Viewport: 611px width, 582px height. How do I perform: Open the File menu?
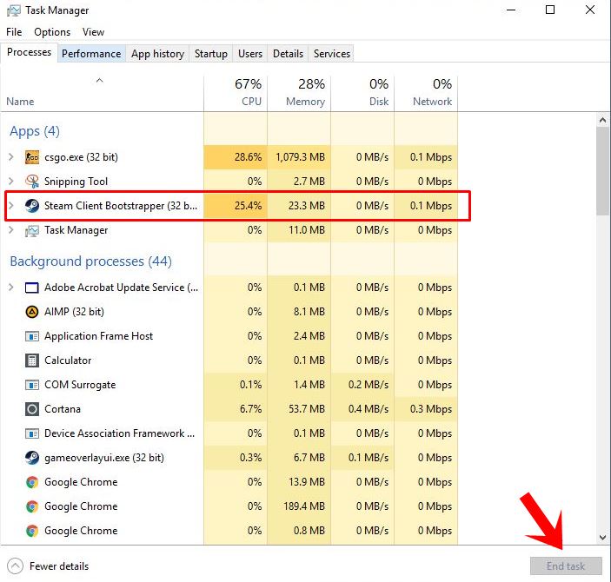point(14,32)
